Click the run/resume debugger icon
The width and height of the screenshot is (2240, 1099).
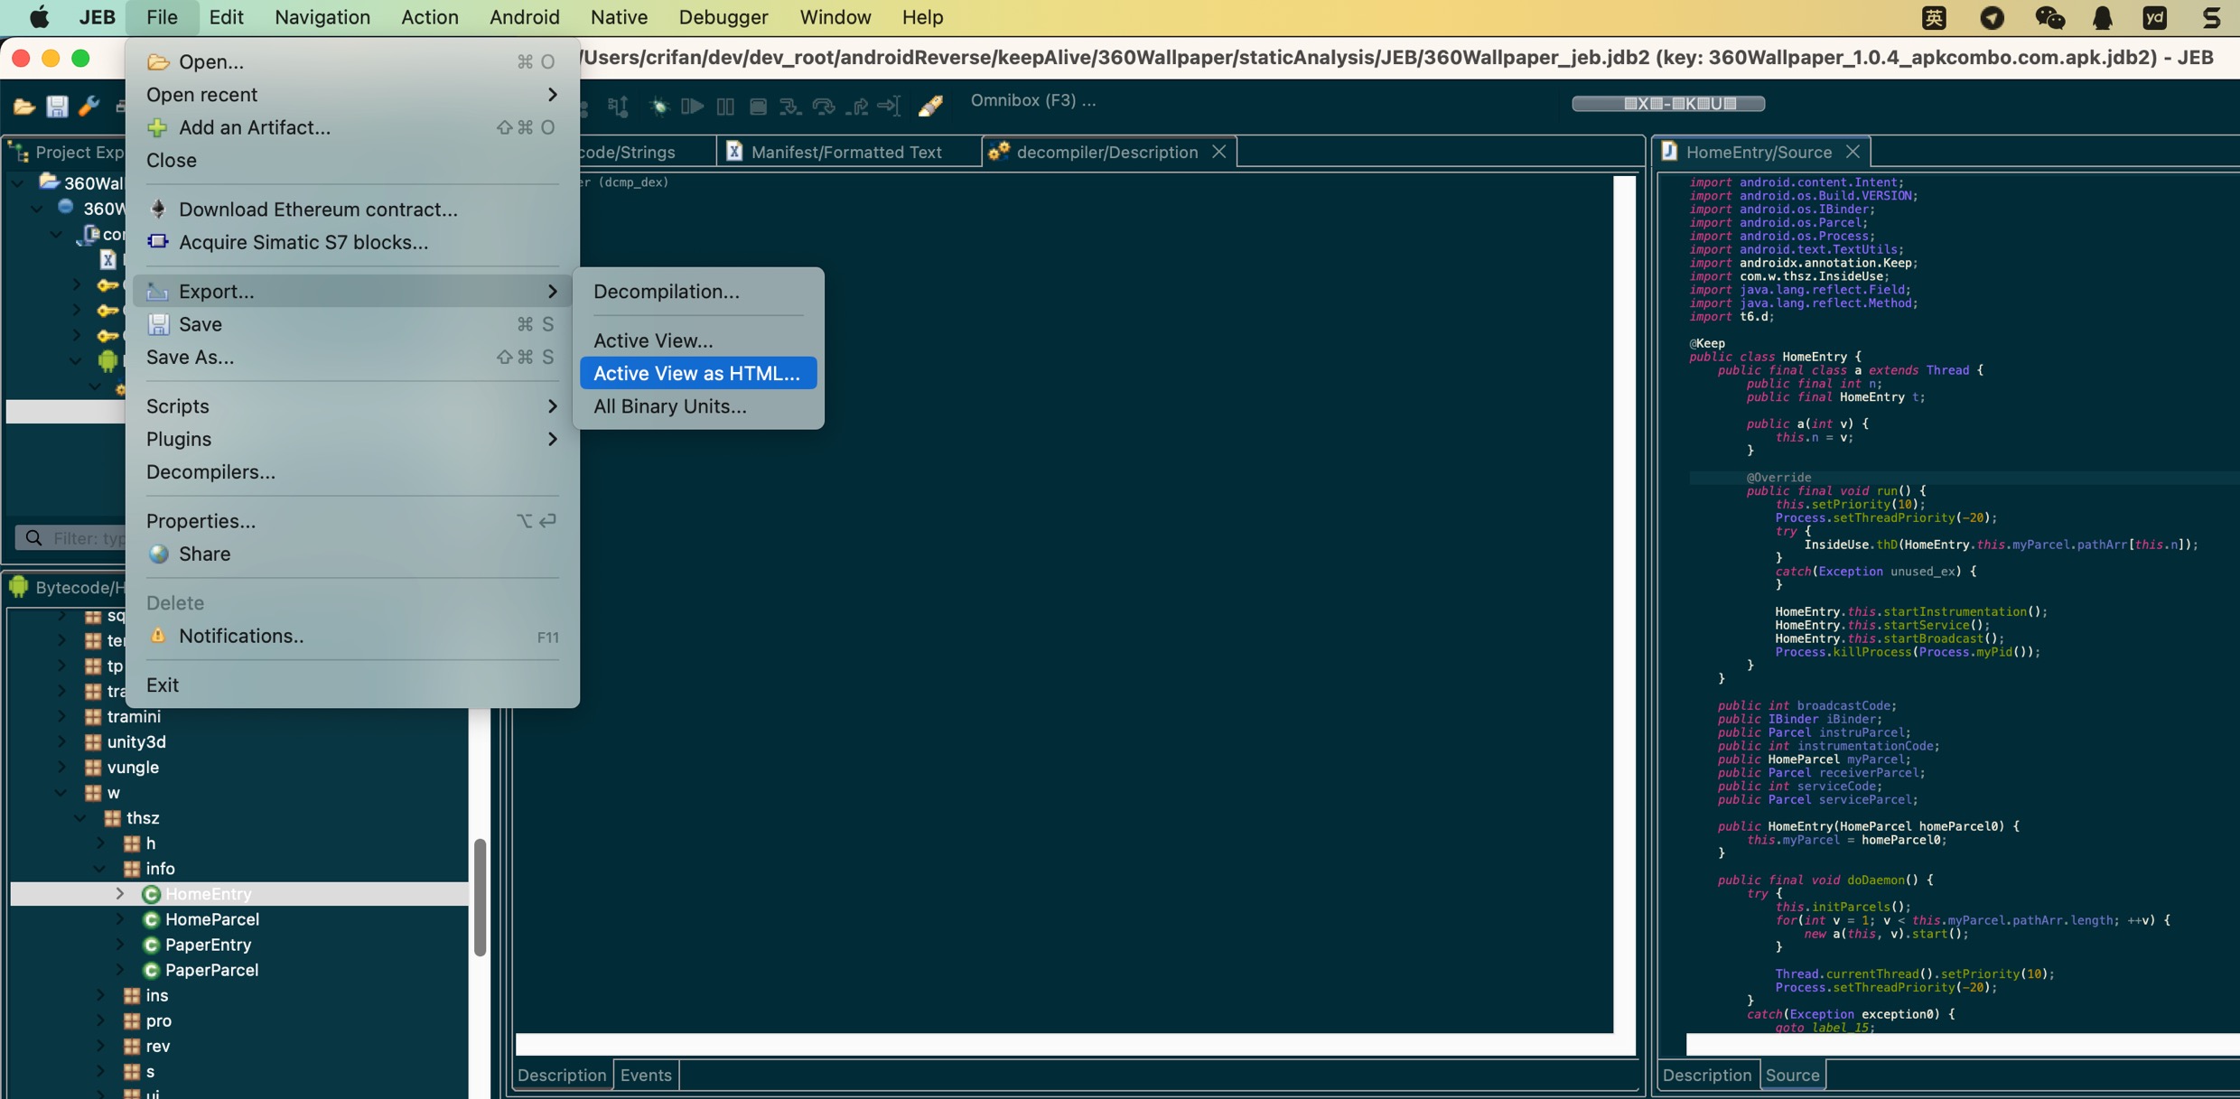click(693, 107)
